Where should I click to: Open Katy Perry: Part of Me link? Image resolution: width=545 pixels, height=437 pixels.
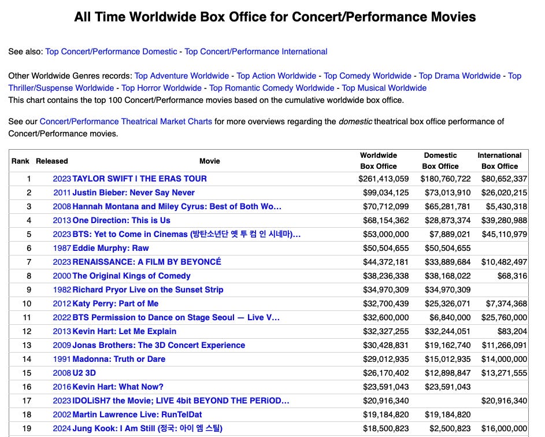[x=116, y=304]
